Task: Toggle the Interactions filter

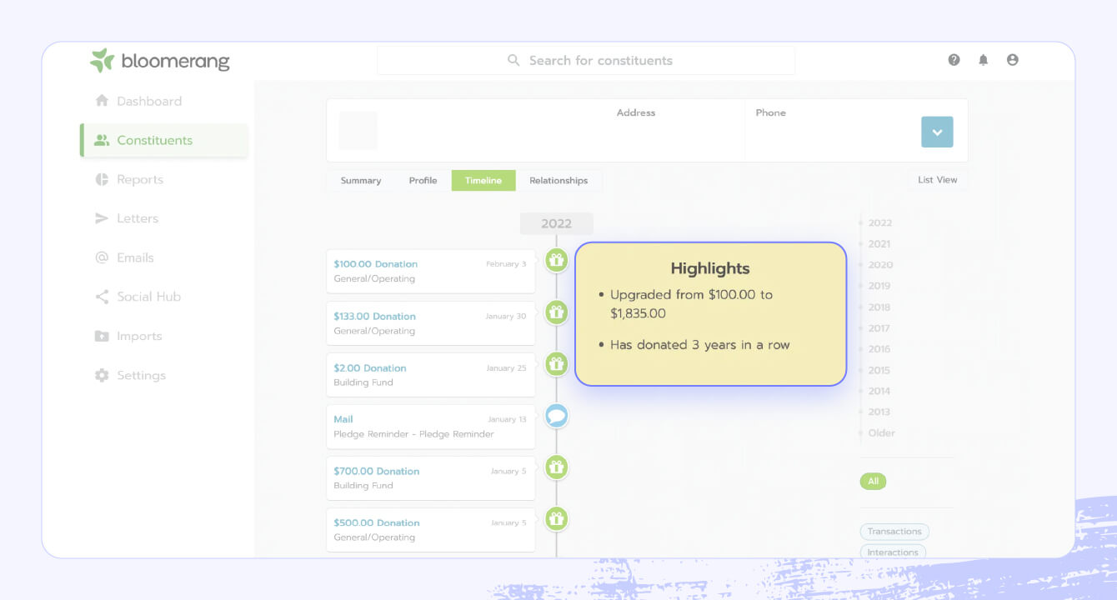Action: (x=893, y=552)
